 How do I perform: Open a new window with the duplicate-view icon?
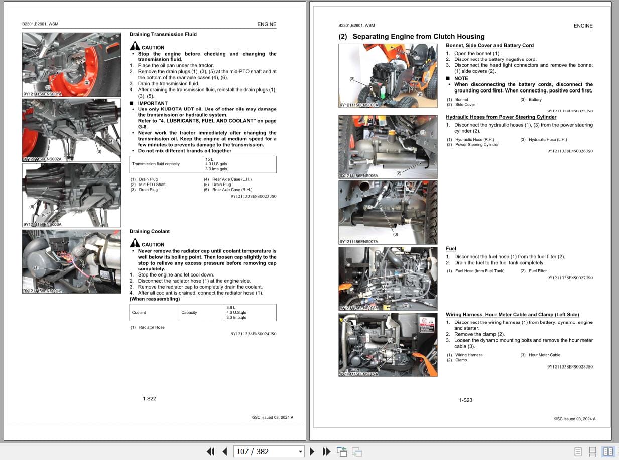342,451
